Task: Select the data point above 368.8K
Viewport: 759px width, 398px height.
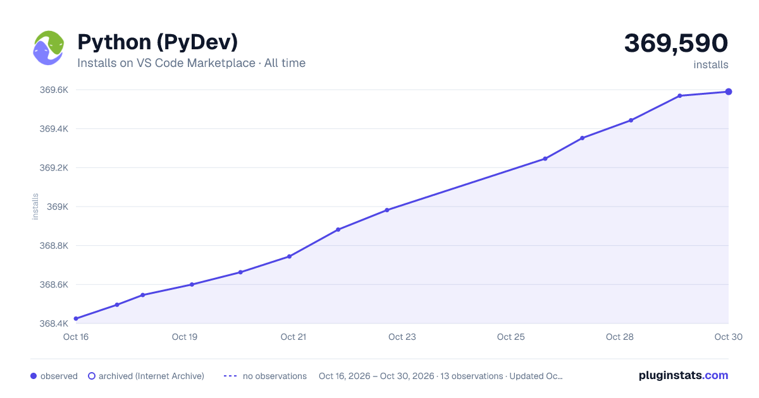Action: click(338, 229)
